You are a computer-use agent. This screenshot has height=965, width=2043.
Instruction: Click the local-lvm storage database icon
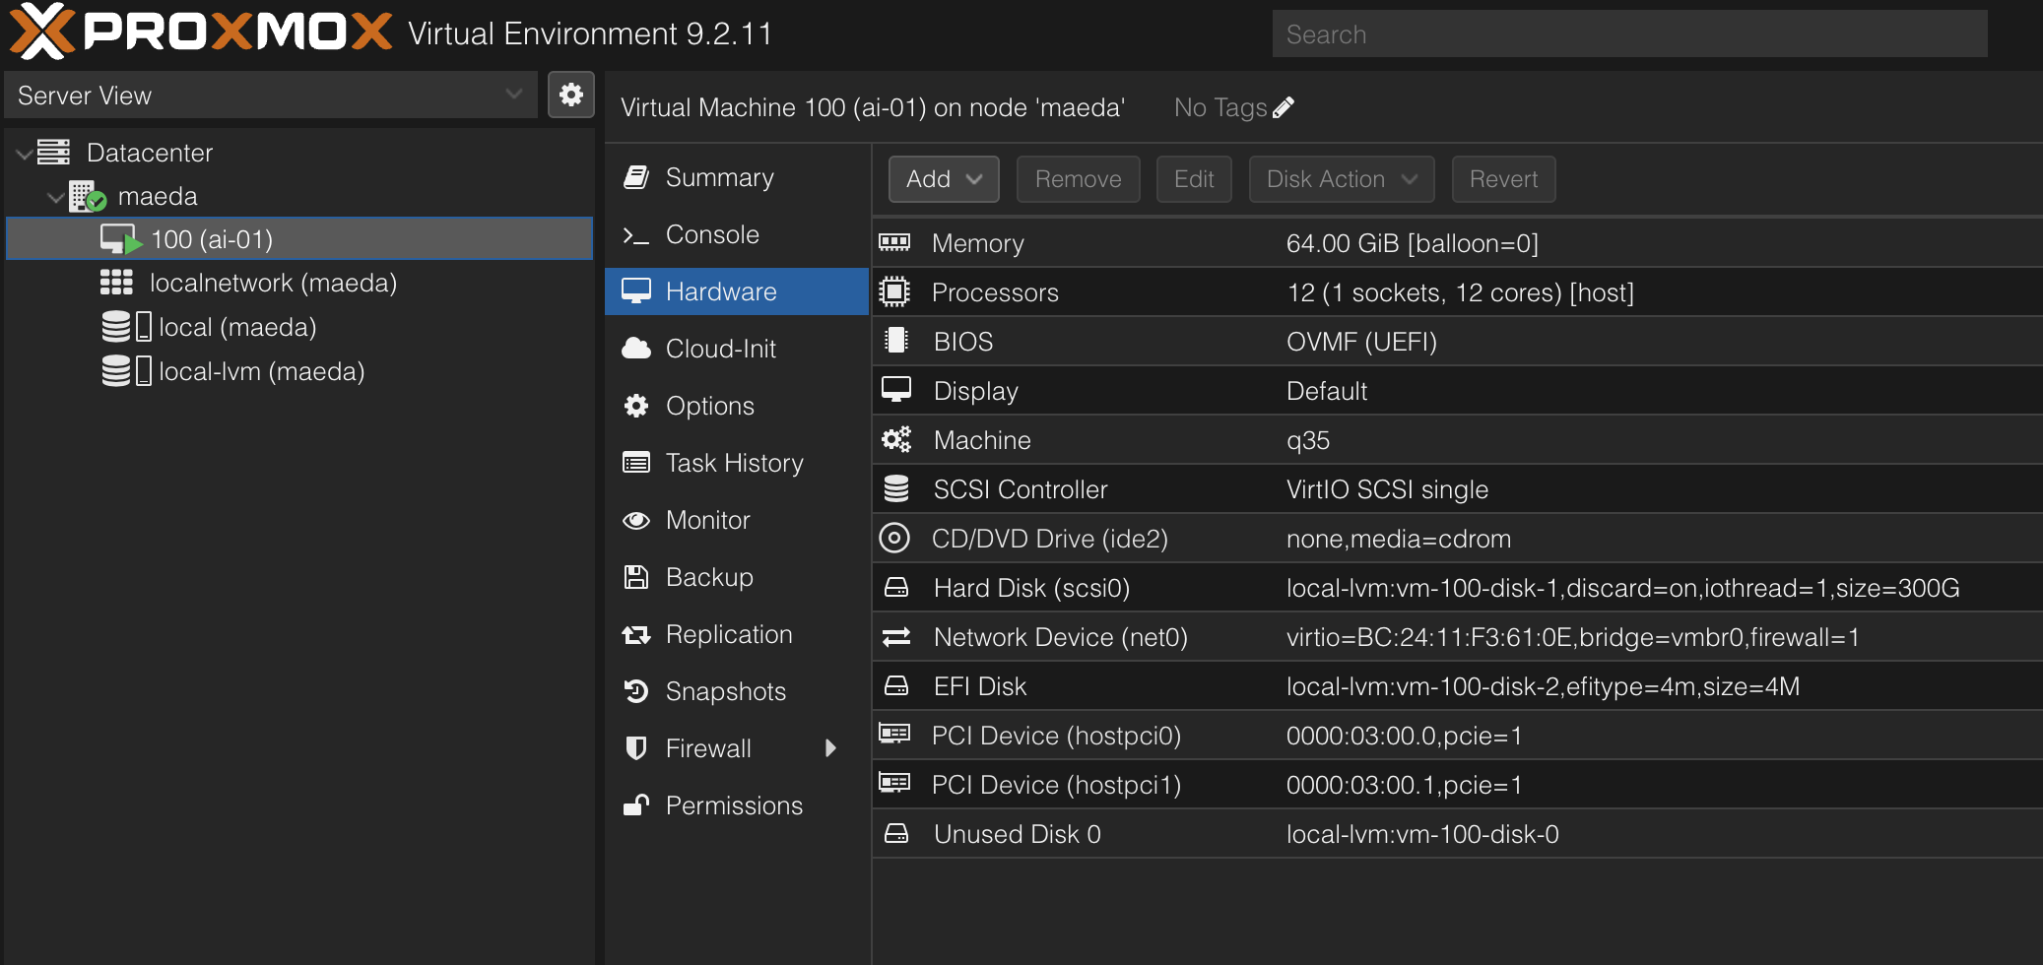(x=116, y=370)
